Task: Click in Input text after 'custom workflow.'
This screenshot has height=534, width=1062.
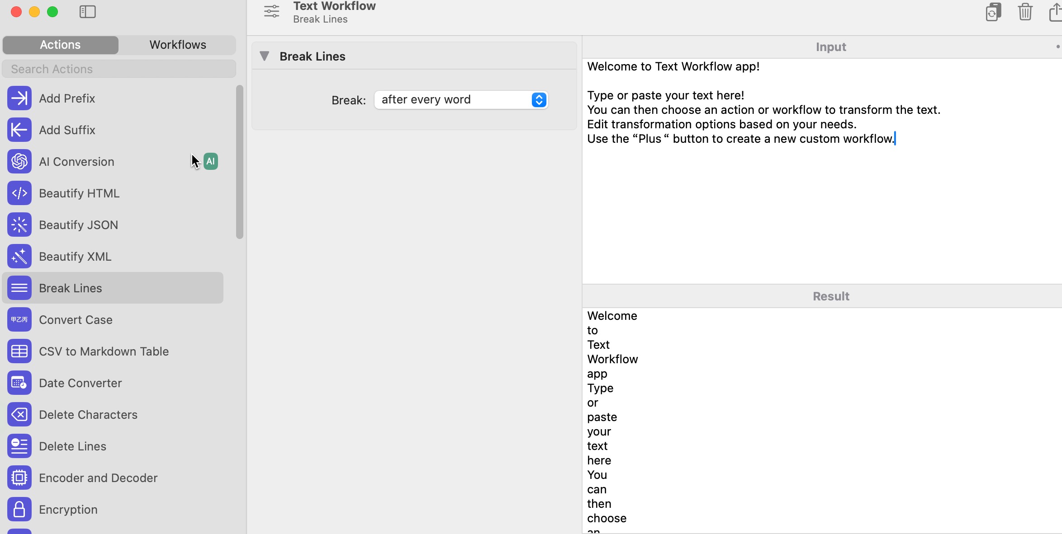Action: pyautogui.click(x=896, y=139)
